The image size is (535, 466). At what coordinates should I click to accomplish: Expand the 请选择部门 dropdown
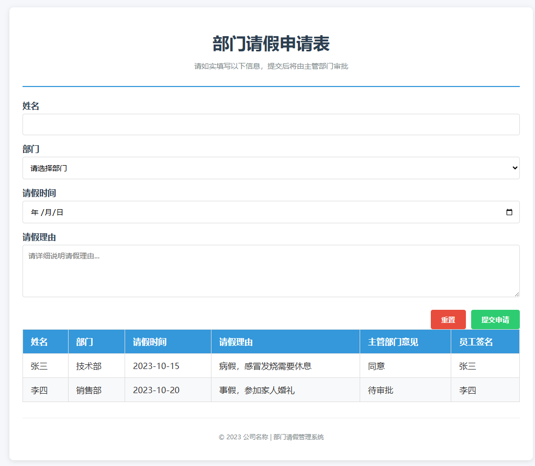click(x=271, y=168)
